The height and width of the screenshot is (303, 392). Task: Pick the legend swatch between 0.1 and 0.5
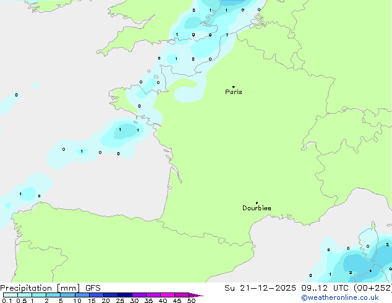[x=11, y=295]
